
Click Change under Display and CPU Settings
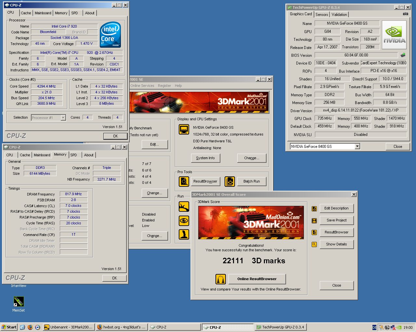(x=252, y=158)
